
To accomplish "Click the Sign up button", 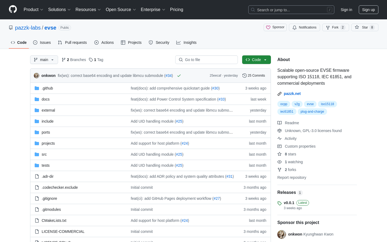I will tap(368, 10).
